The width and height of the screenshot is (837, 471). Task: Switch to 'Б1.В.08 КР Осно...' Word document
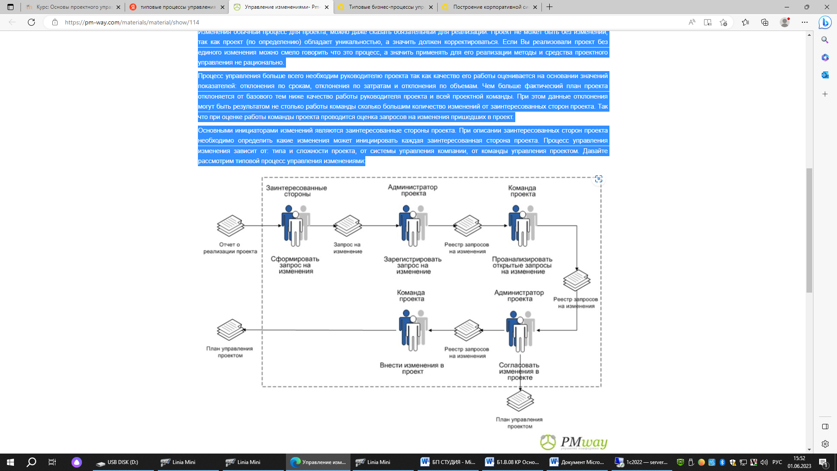(x=513, y=462)
